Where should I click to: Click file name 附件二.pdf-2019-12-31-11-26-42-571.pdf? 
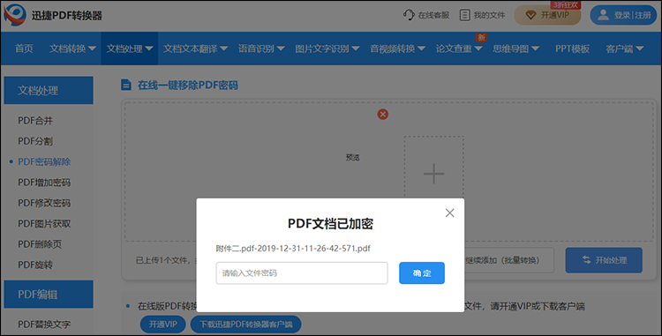click(293, 249)
